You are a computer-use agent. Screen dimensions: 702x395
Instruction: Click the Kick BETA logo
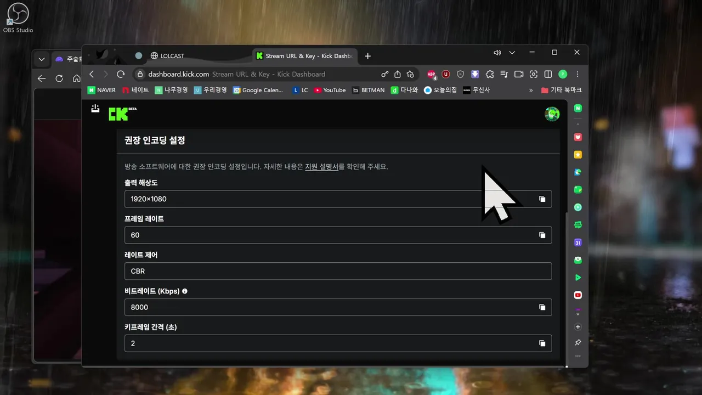tap(122, 114)
